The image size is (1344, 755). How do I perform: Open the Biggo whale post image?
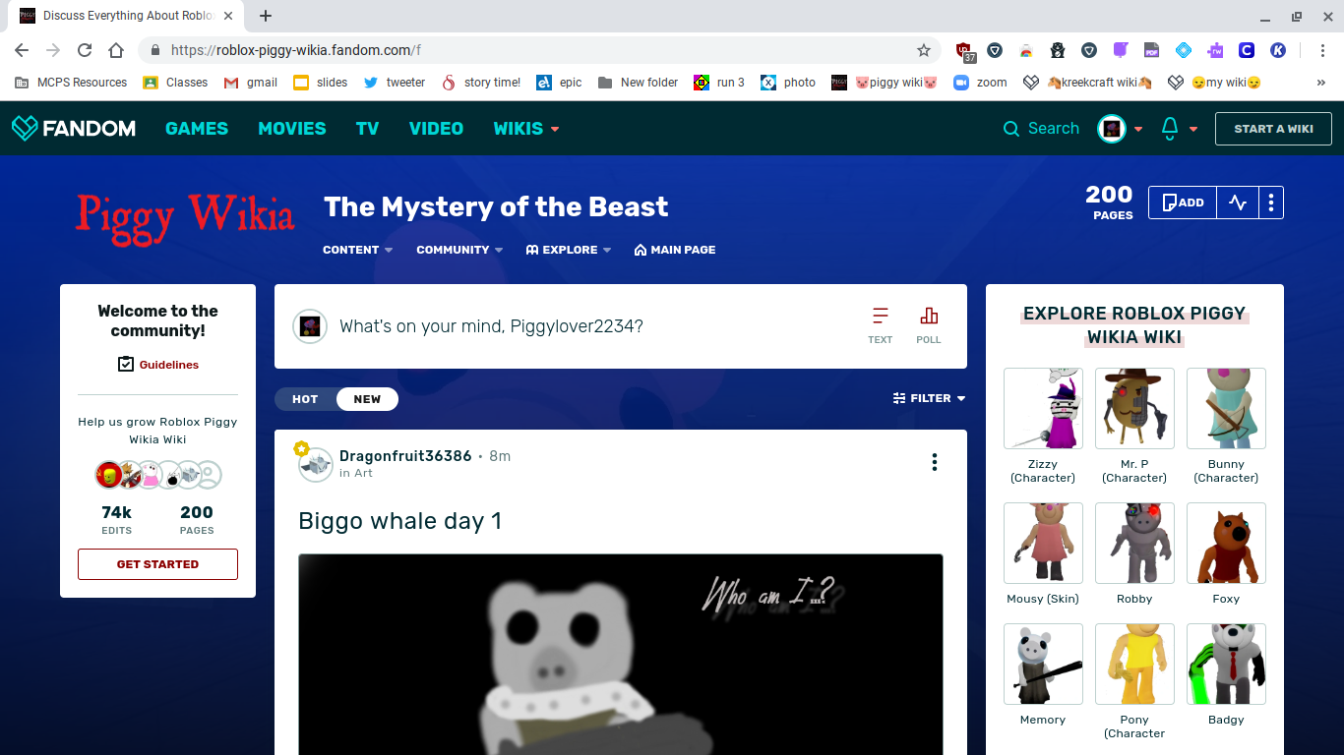click(621, 655)
